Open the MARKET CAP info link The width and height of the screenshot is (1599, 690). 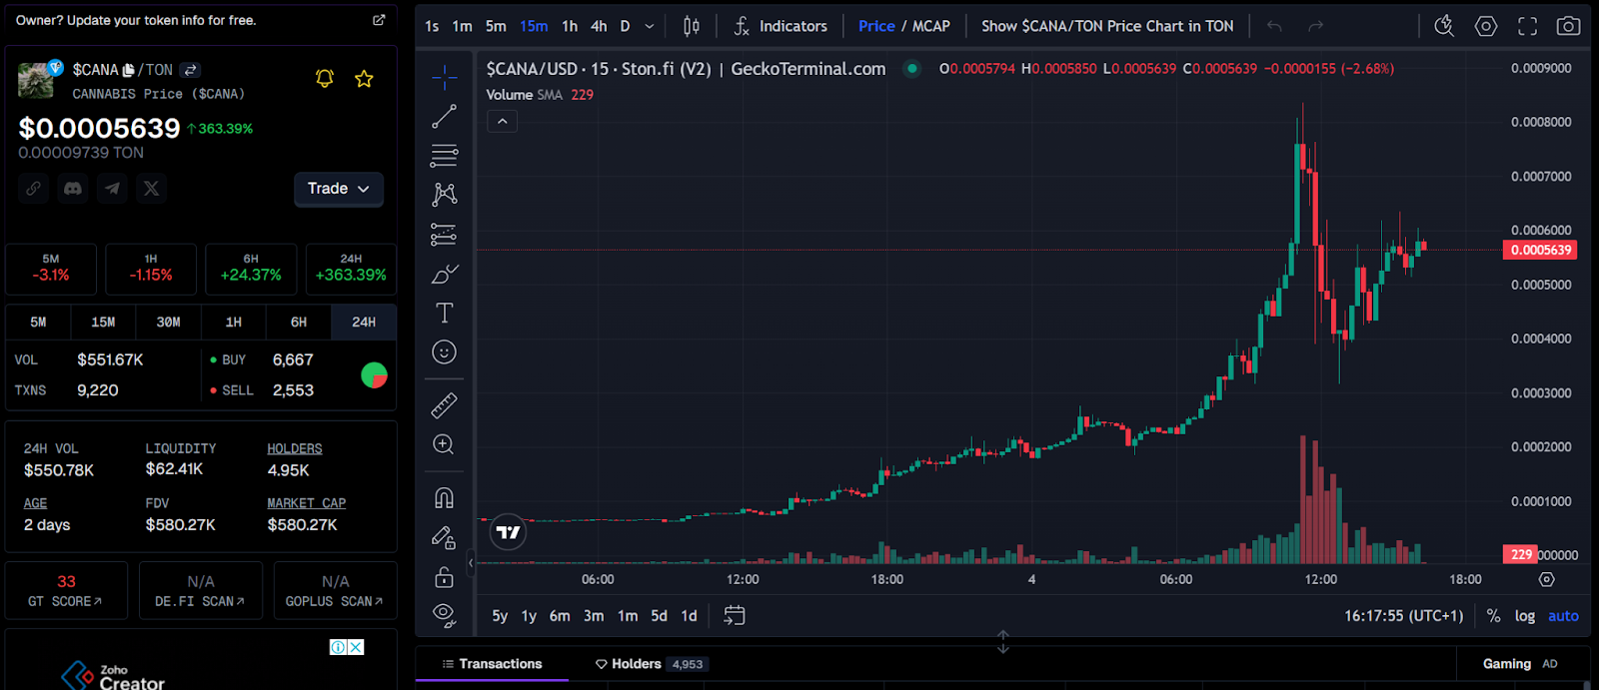point(307,503)
